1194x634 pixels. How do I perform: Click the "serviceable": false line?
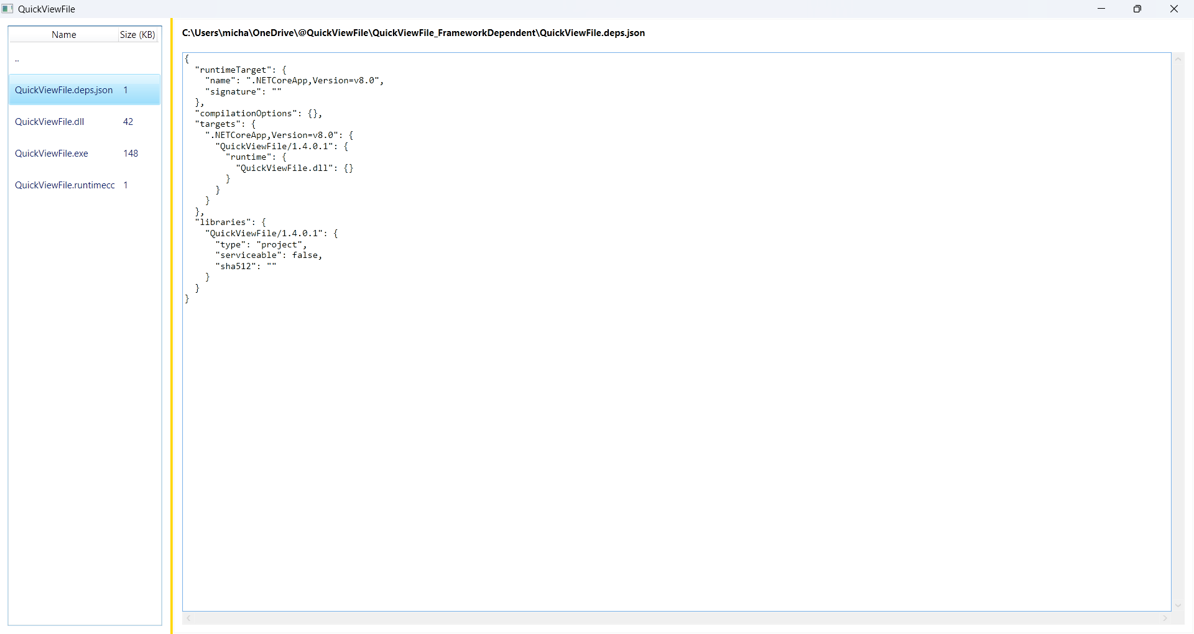269,255
